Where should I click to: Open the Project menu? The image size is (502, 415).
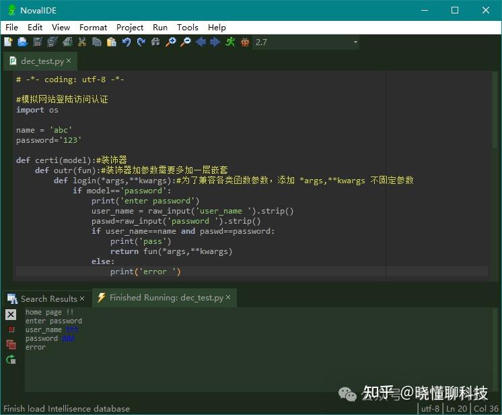click(x=130, y=28)
